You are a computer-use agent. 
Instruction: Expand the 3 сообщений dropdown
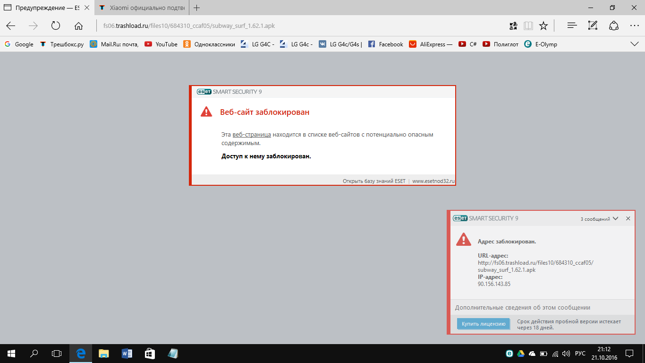point(599,219)
